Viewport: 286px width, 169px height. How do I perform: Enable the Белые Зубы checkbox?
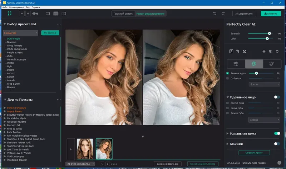click(x=227, y=108)
